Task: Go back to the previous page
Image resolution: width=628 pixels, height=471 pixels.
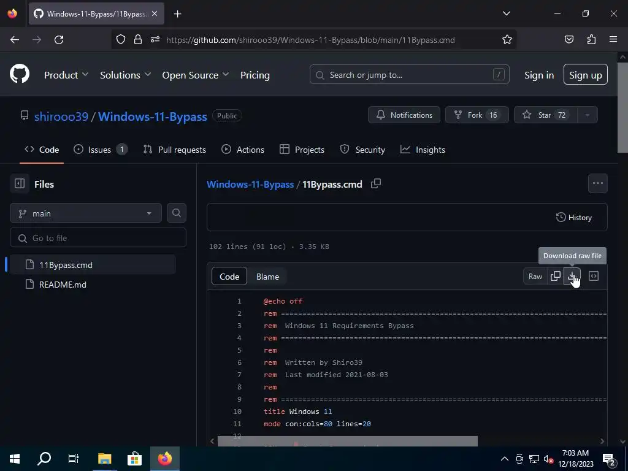Action: [x=15, y=40]
